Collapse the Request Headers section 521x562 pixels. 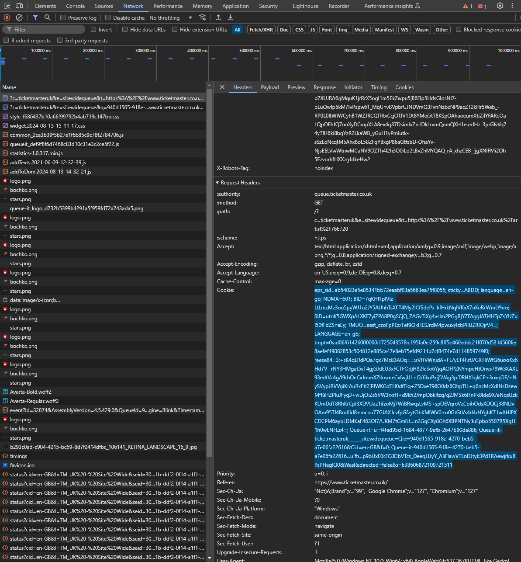coord(217,183)
